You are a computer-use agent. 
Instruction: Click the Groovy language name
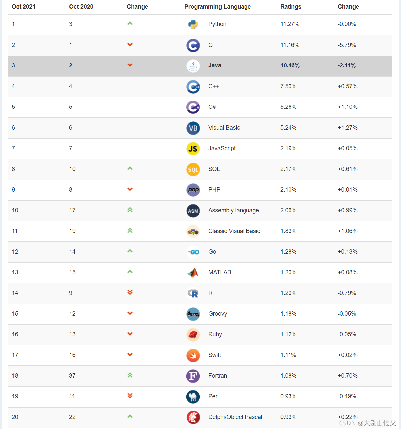pos(218,314)
